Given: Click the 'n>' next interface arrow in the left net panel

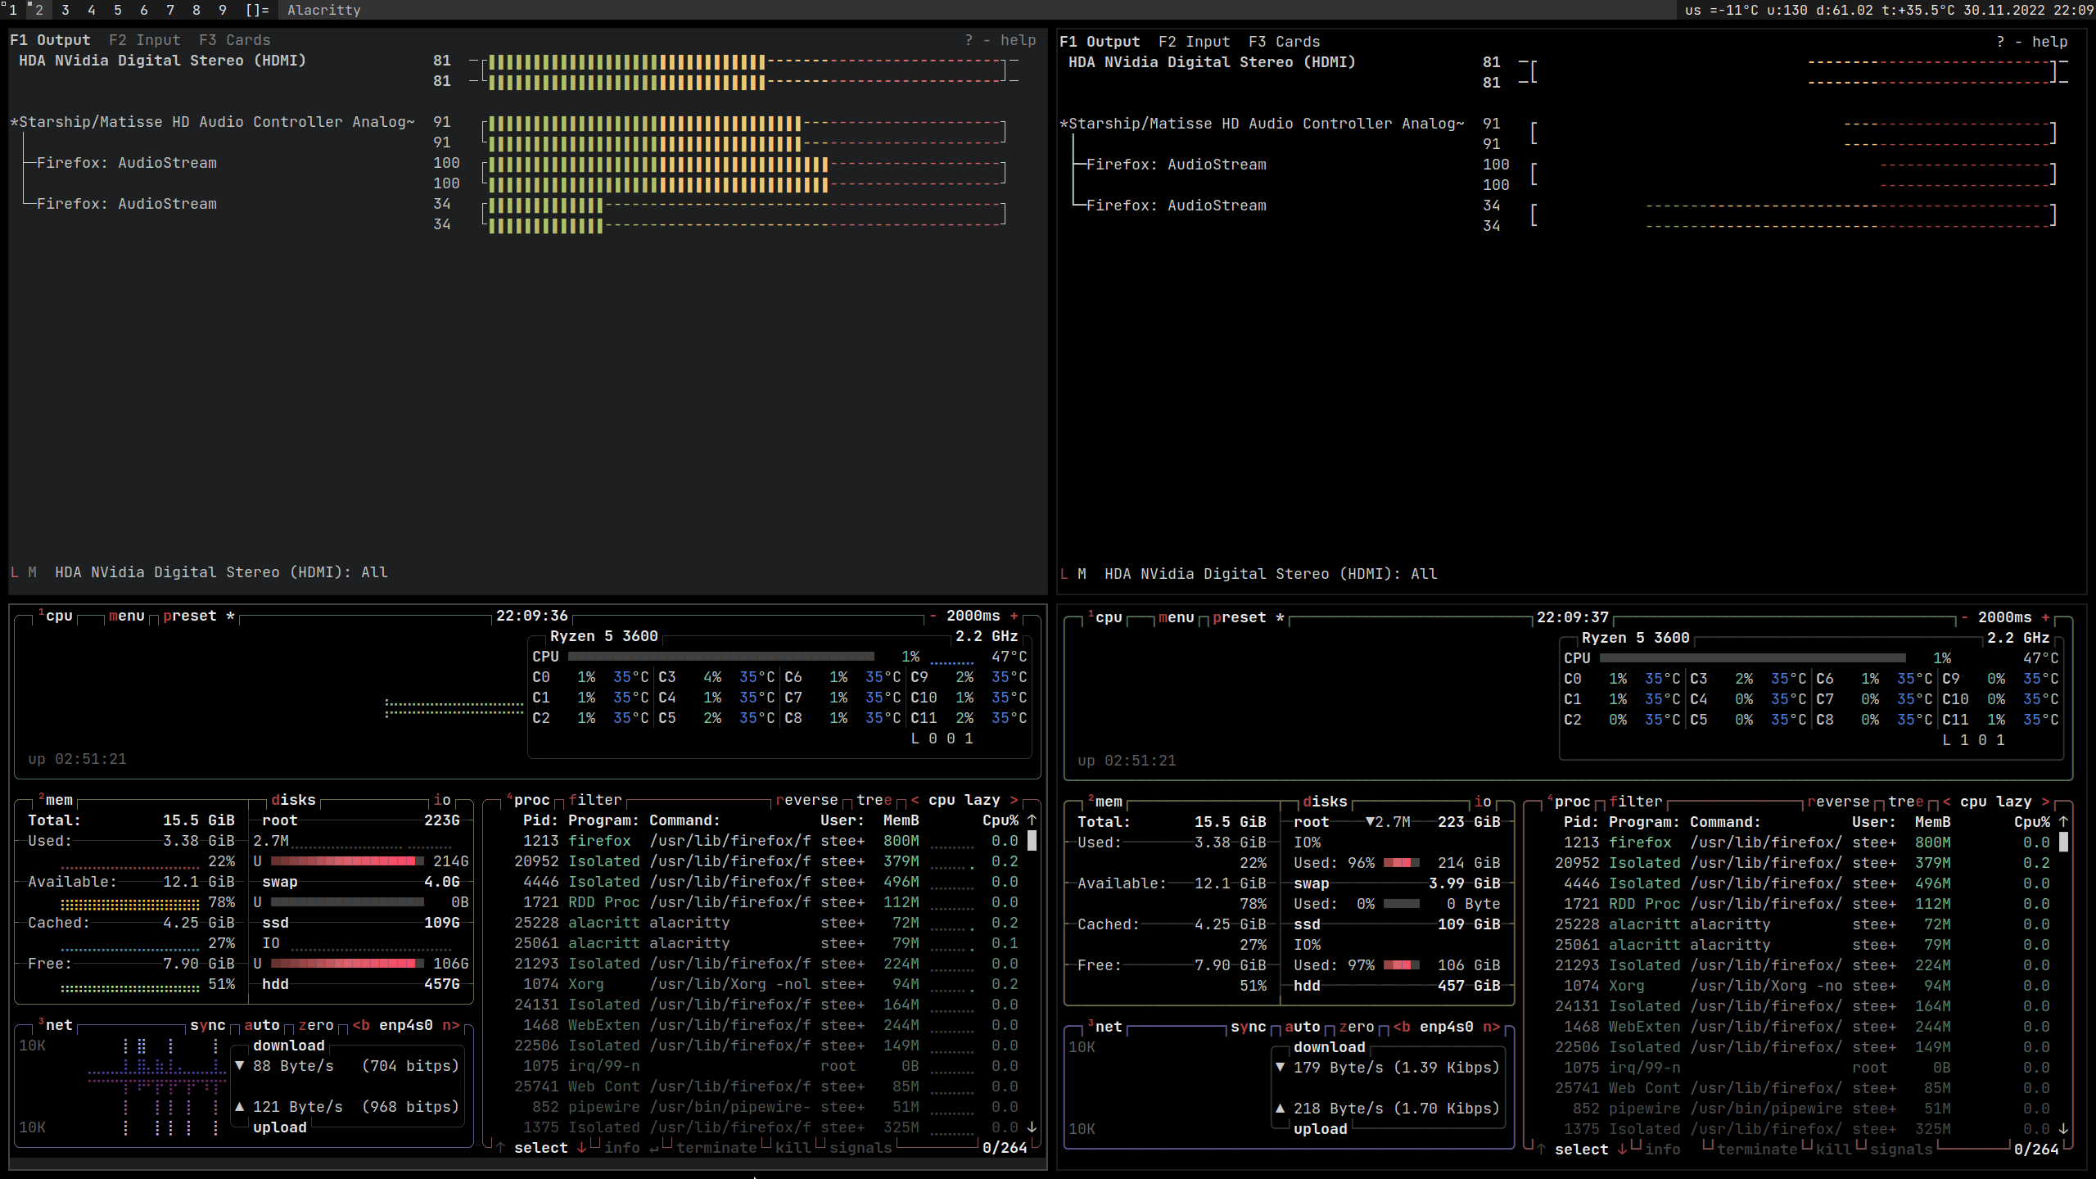Looking at the screenshot, I should [450, 1025].
